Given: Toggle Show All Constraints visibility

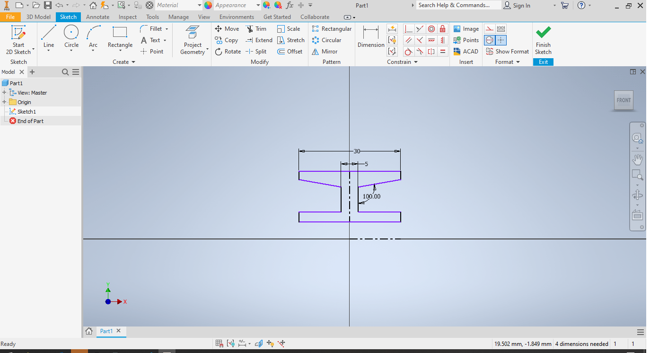Looking at the screenshot, I should 230,343.
